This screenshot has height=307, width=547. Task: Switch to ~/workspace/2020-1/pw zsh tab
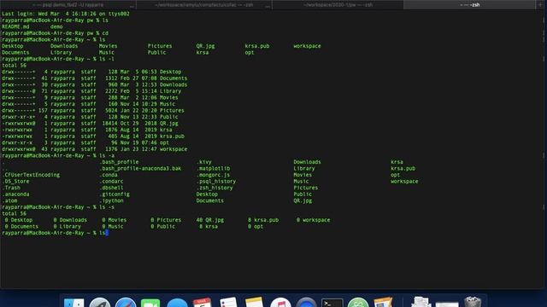338,5
